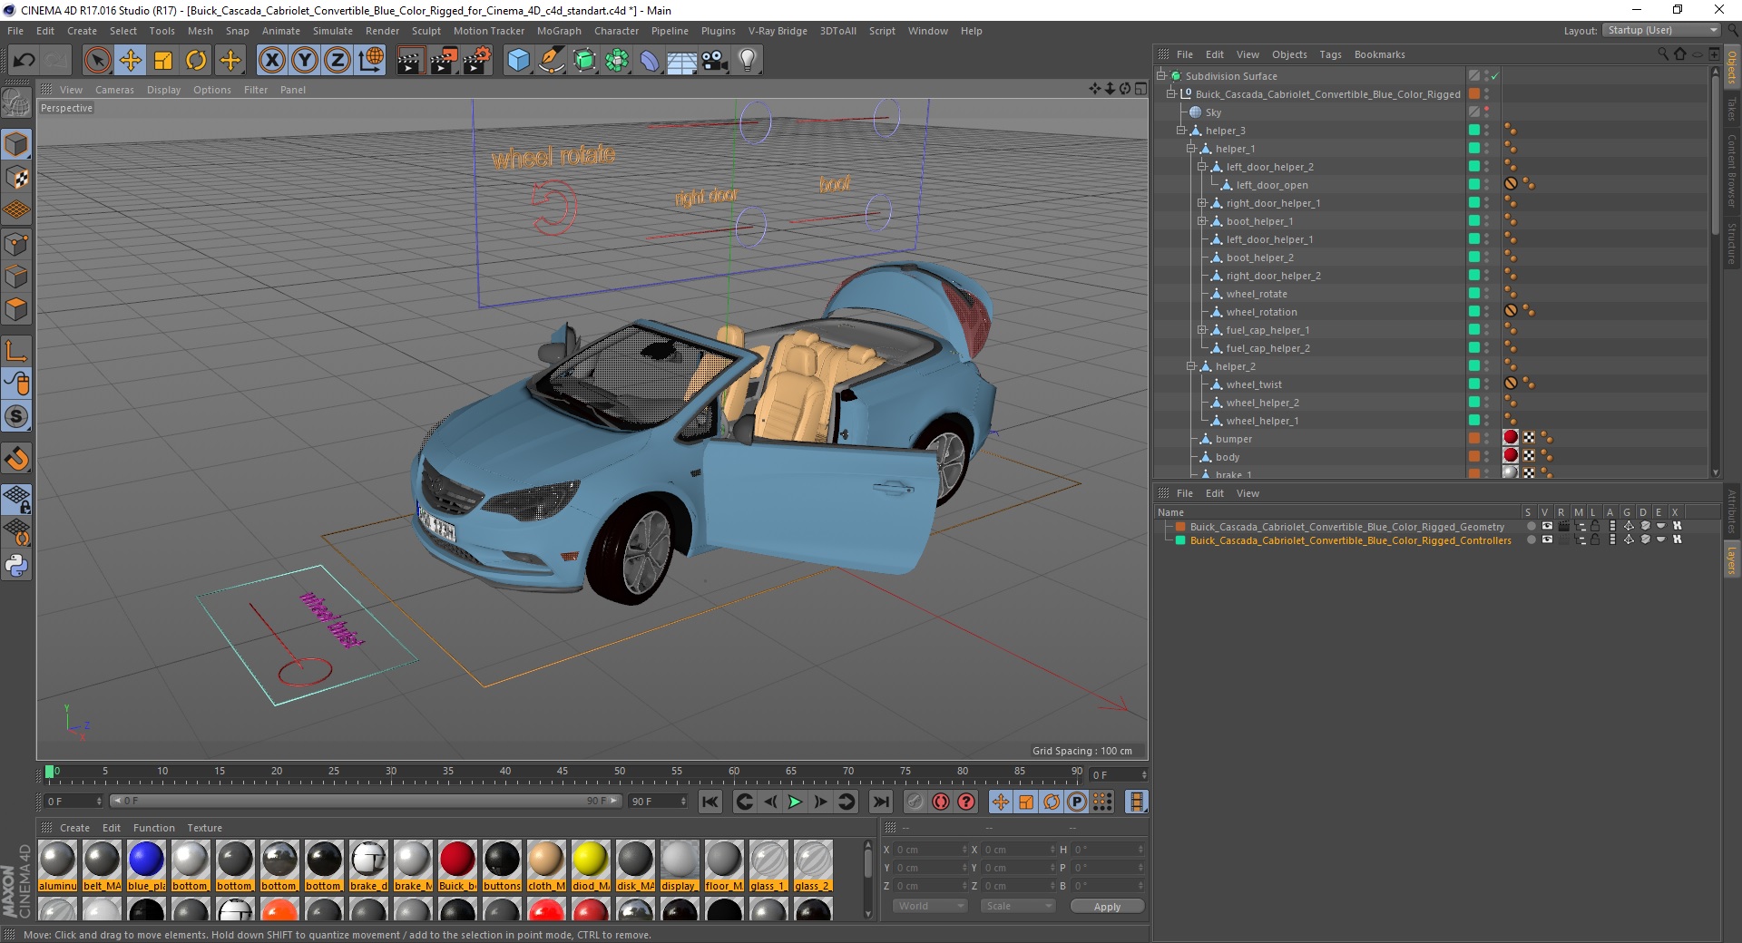Select diod_M yellow material swatch
This screenshot has width=1742, height=943.
point(591,866)
